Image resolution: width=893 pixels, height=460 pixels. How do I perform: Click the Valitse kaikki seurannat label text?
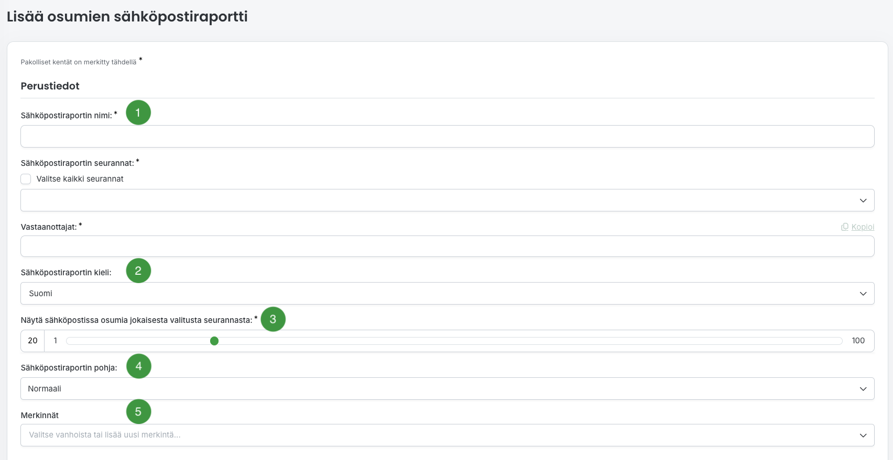pyautogui.click(x=80, y=179)
